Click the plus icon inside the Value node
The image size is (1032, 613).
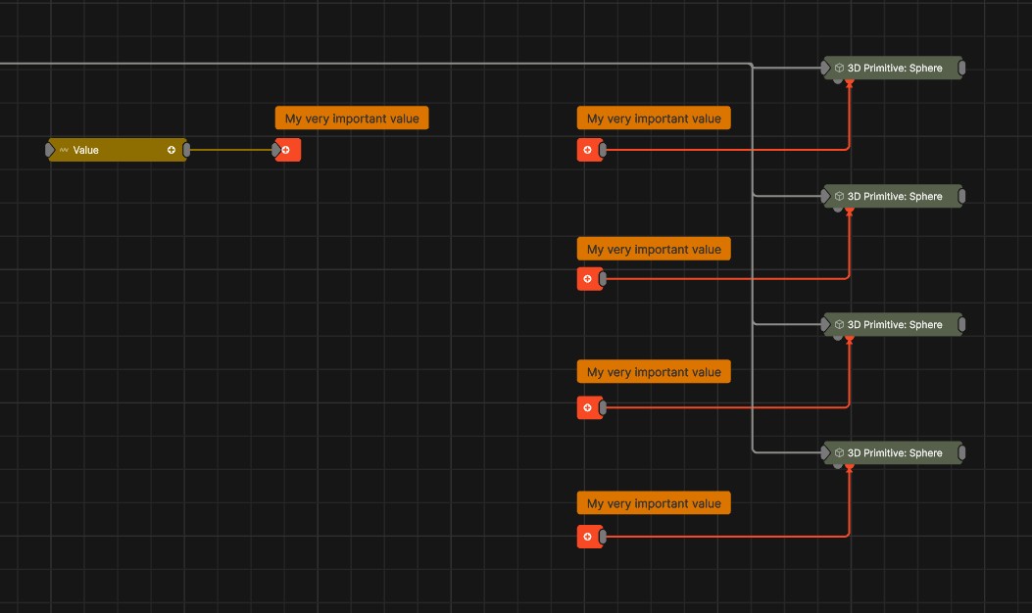[172, 150]
